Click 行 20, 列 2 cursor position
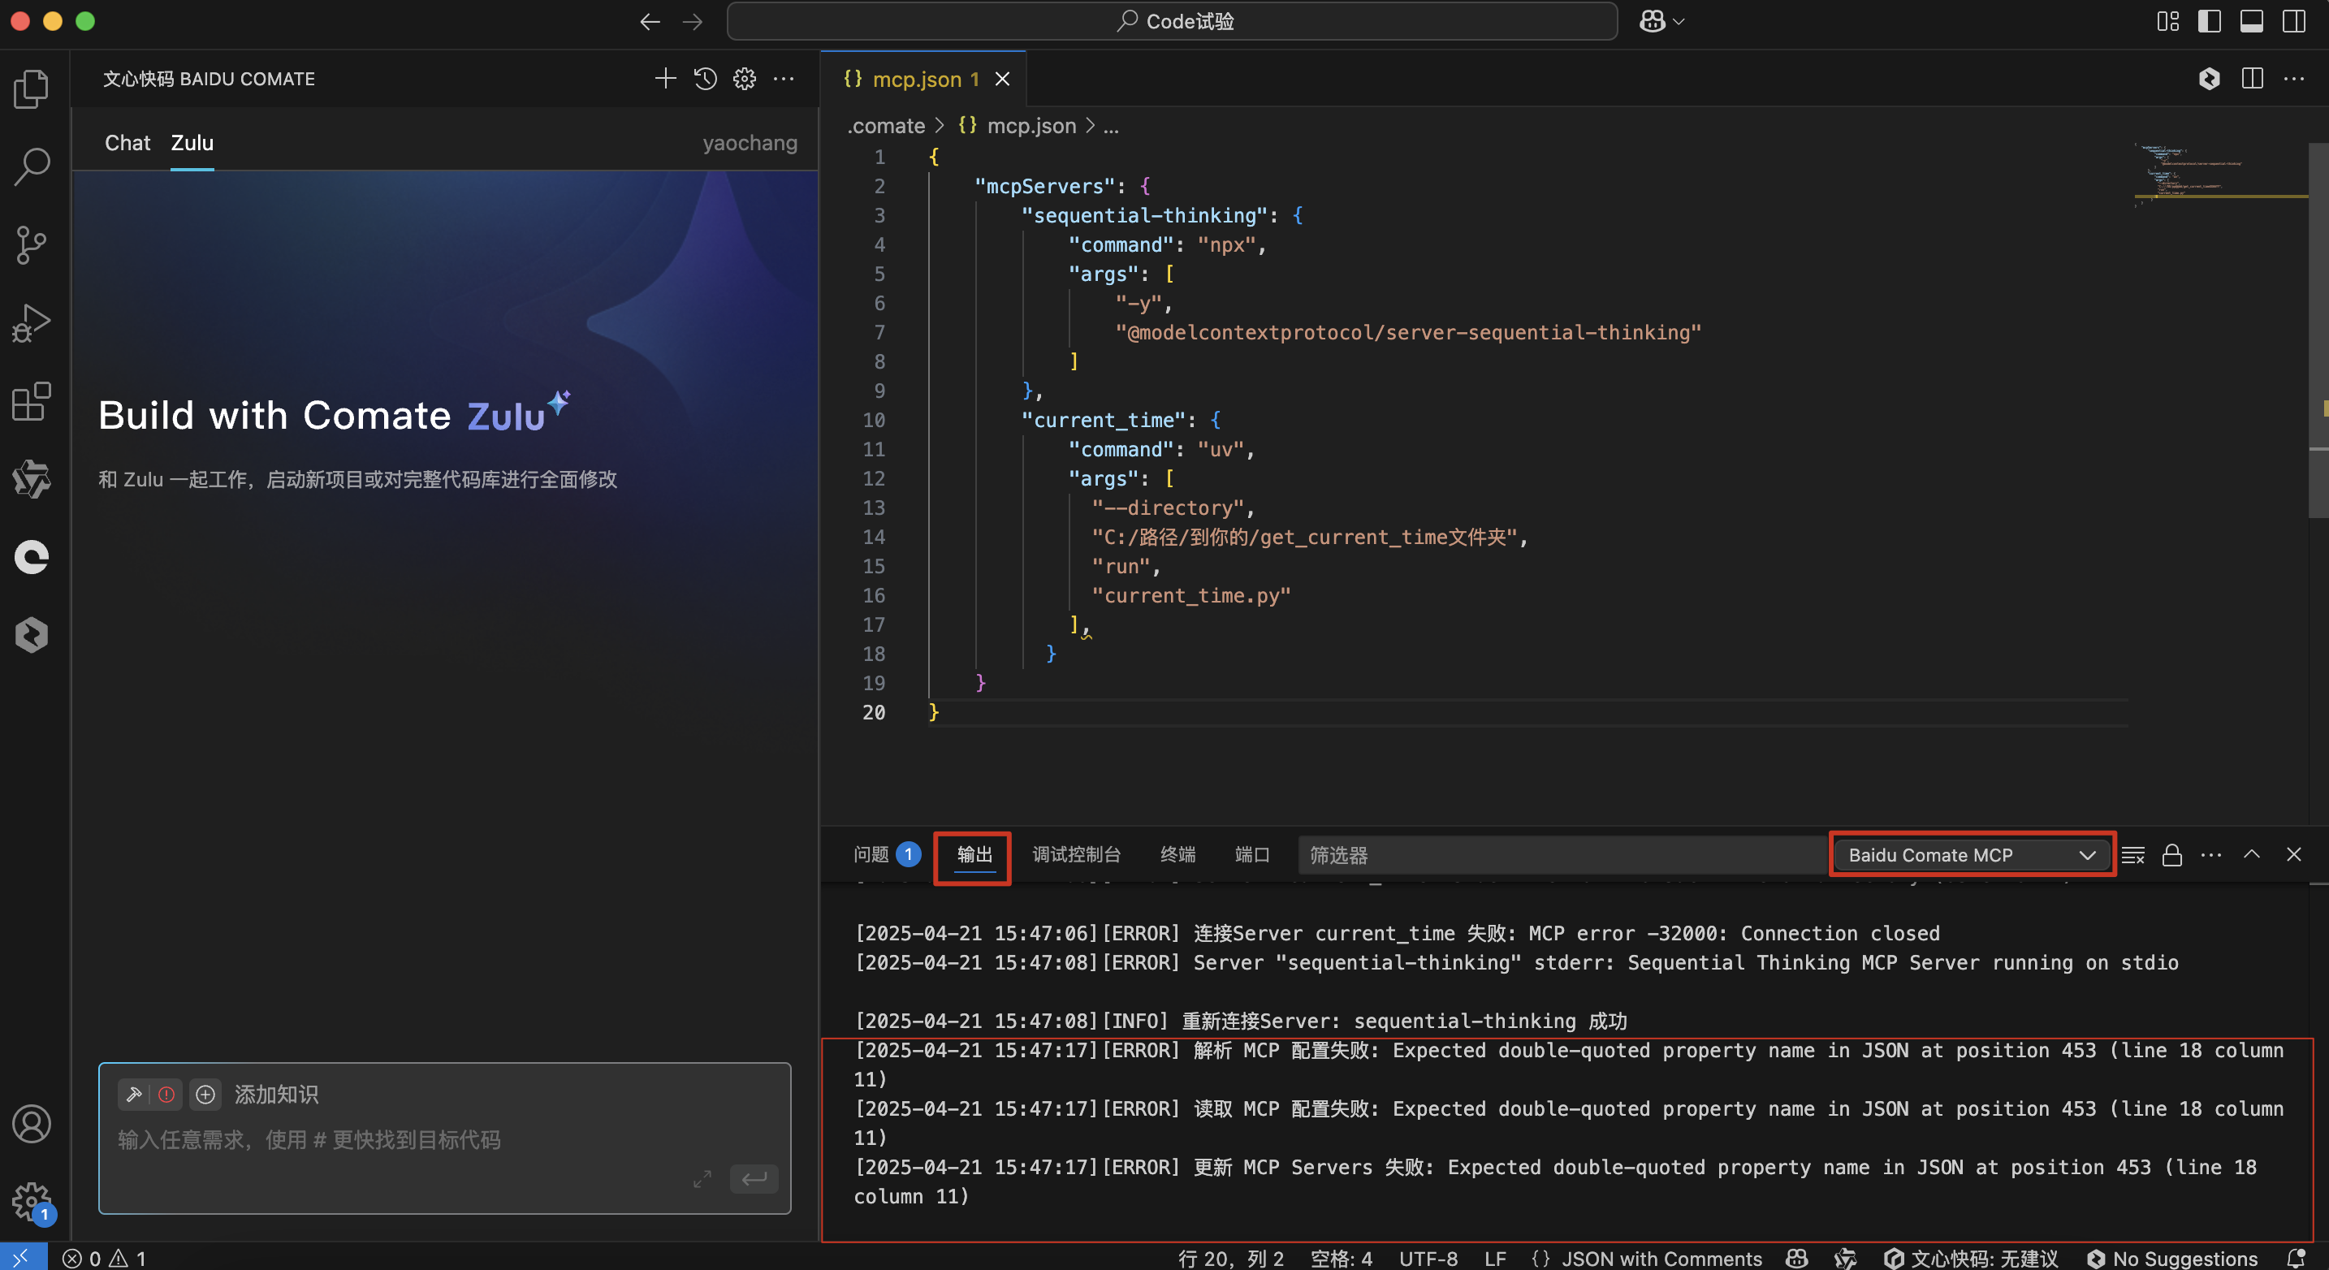Screen dimensions: 2329x1270 pos(1230,1259)
